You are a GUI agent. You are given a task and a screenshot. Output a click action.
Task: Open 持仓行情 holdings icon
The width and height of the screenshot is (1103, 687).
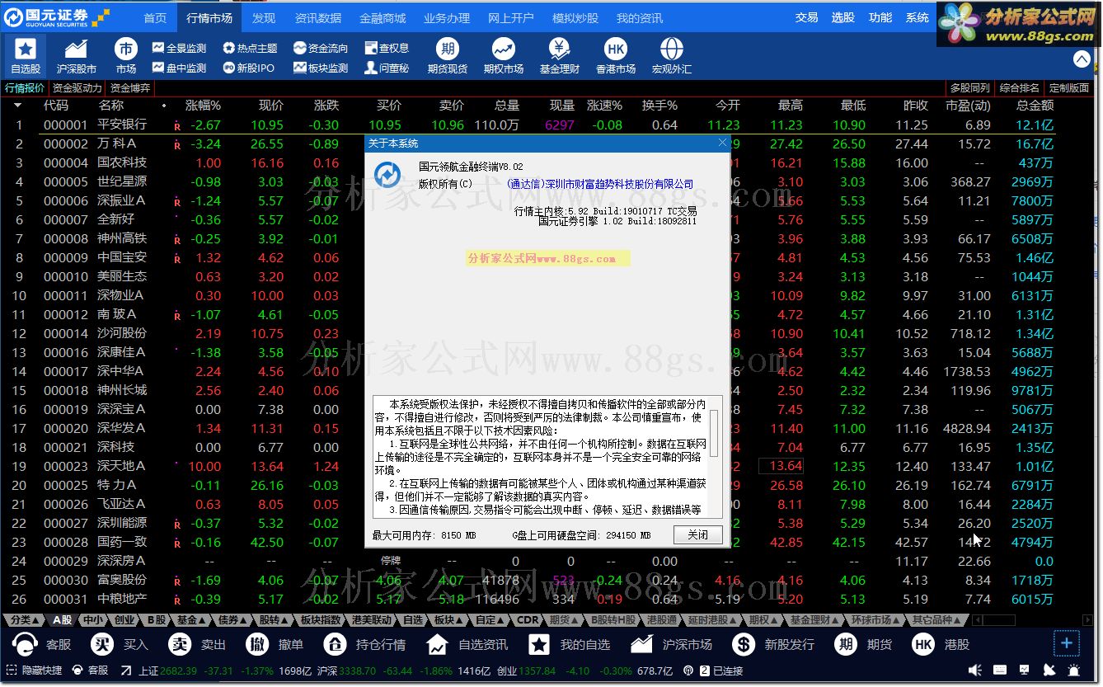[x=335, y=644]
